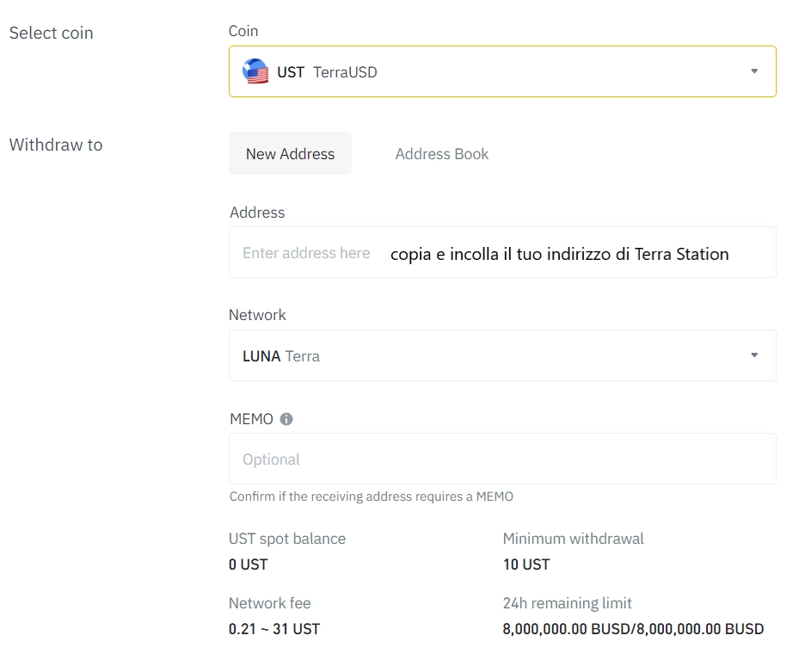Screen dimensions: 805x660
Task: Open the Coin dropdown arrow
Action: (754, 71)
